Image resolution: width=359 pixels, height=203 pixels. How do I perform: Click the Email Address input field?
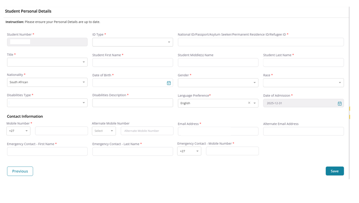[218, 132]
